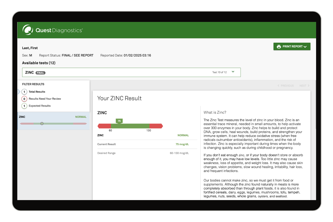Click the What is Zinc? heading
Viewport: 333px width, 222px height.
coord(215,112)
